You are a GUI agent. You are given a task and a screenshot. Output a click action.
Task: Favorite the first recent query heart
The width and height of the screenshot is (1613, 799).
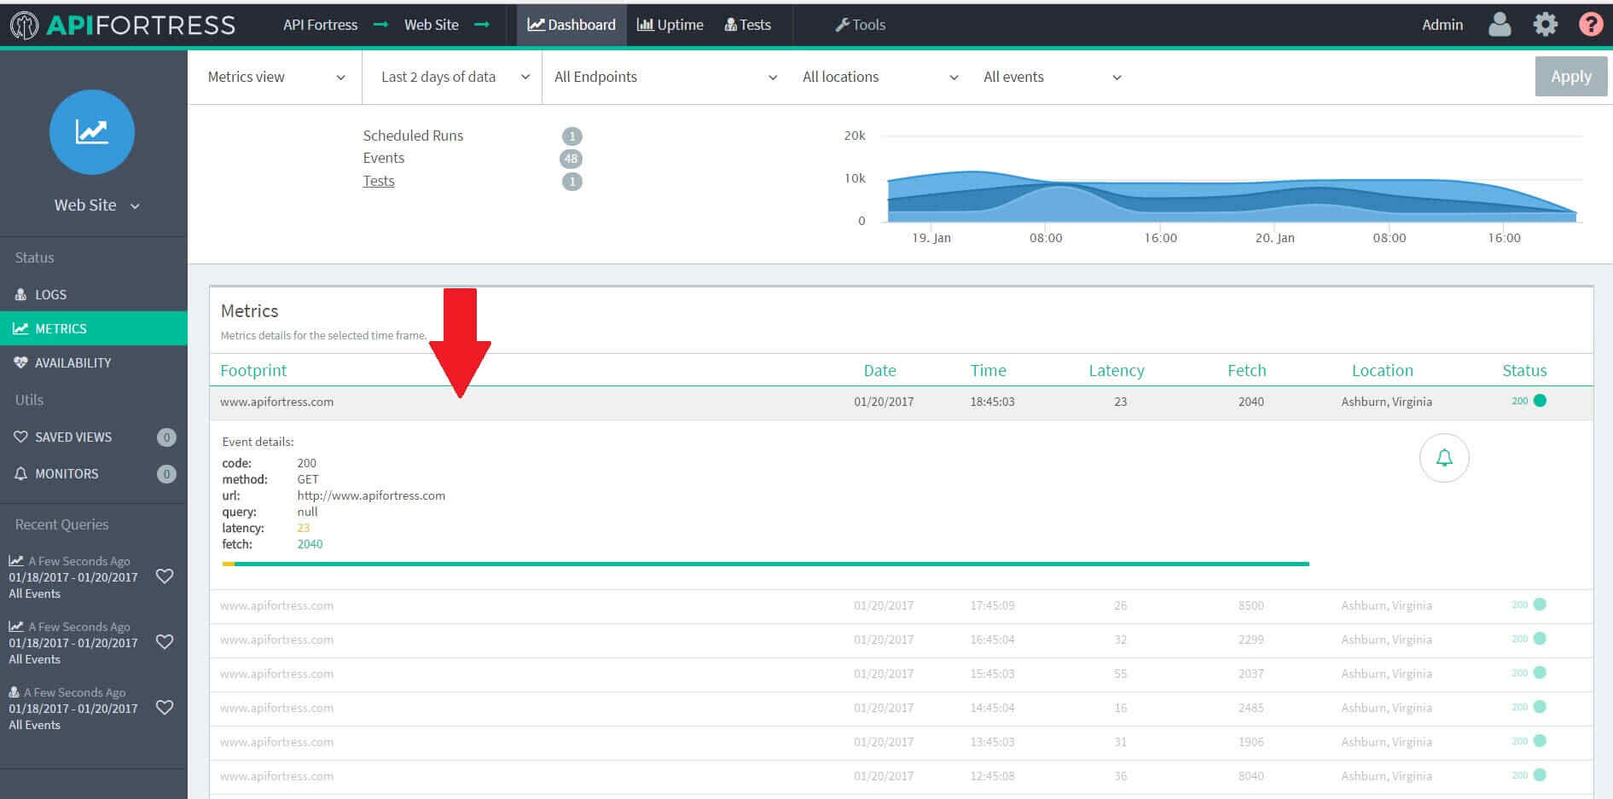pyautogui.click(x=165, y=576)
